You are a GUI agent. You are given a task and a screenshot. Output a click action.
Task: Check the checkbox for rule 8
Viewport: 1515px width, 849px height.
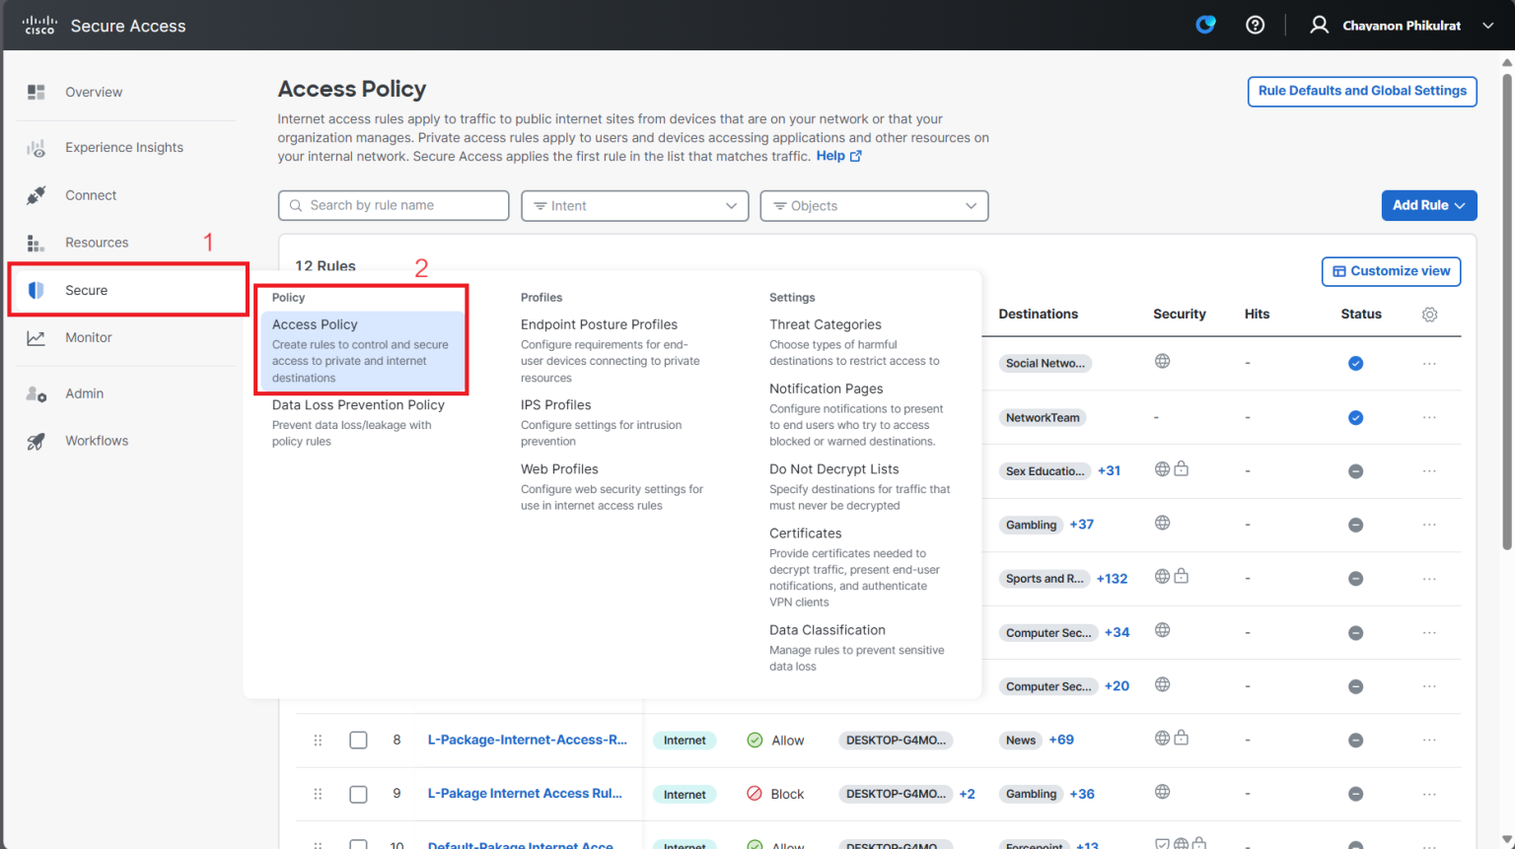pos(358,740)
